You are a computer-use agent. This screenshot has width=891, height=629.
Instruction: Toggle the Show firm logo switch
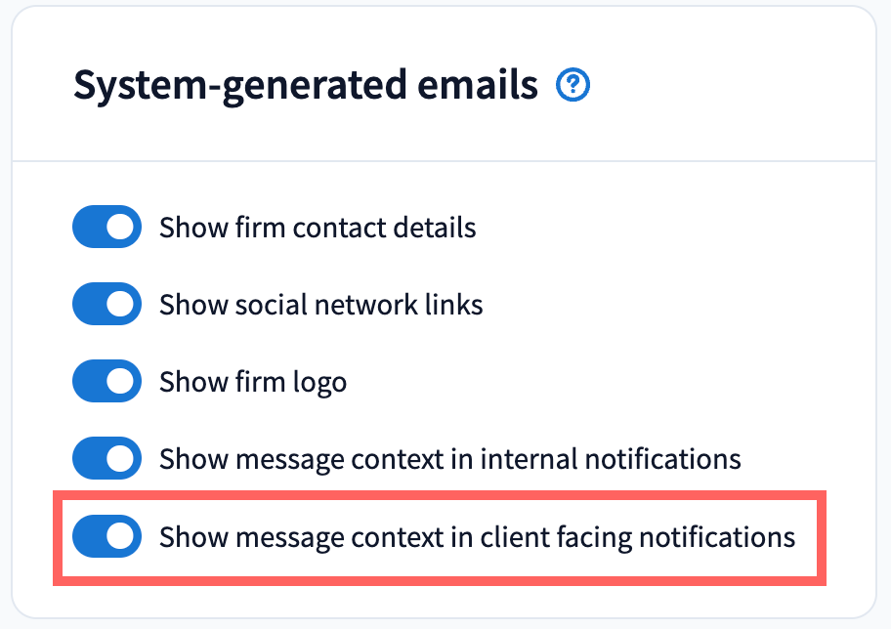pyautogui.click(x=106, y=381)
